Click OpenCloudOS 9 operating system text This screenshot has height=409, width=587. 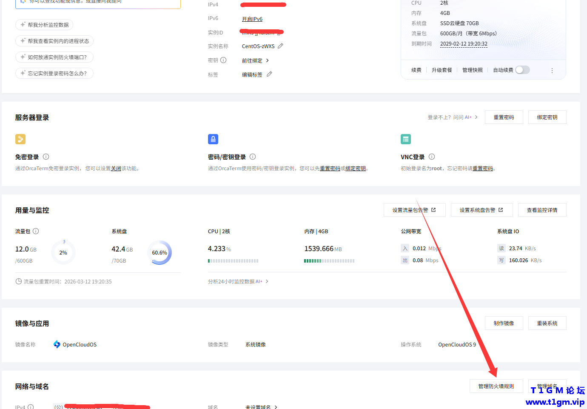[x=457, y=344]
